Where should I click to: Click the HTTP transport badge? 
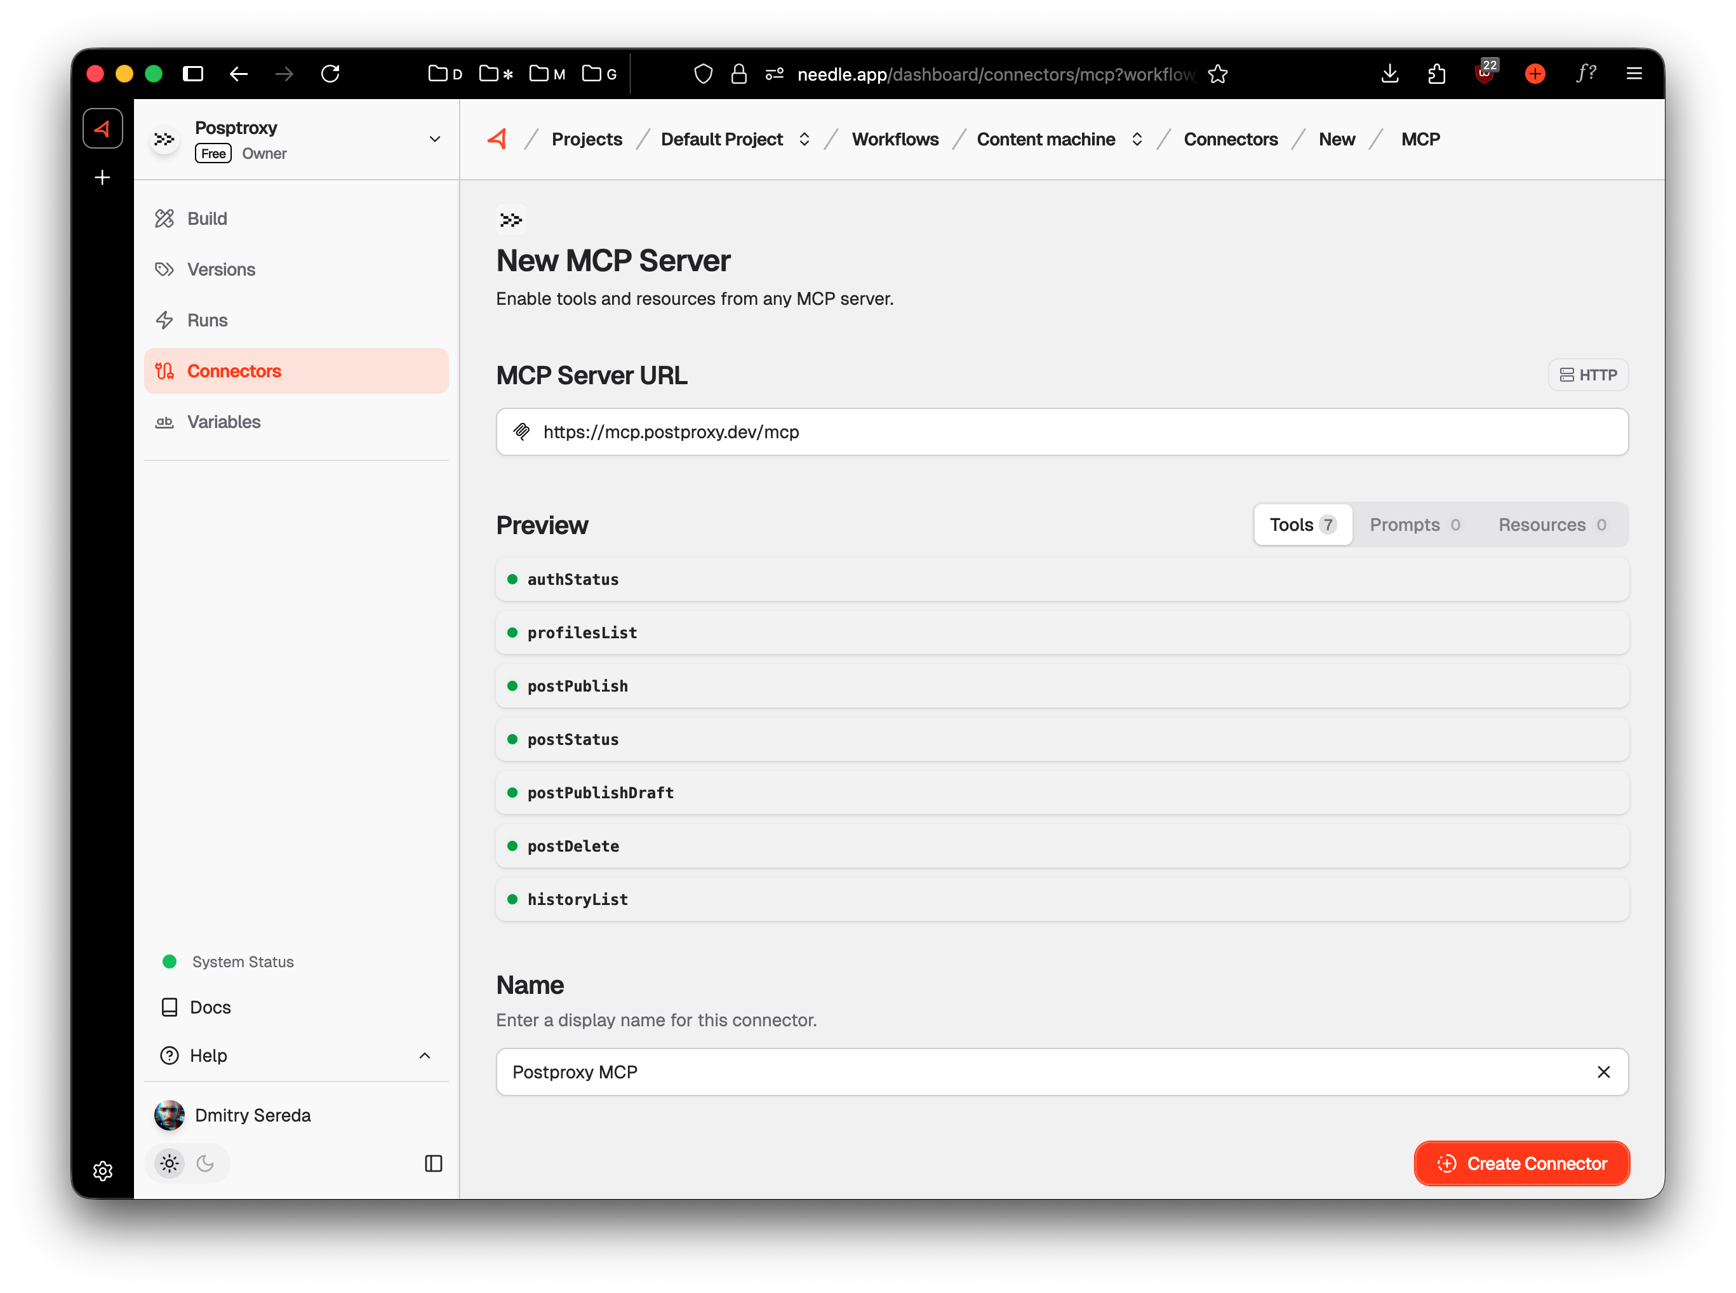click(x=1587, y=374)
